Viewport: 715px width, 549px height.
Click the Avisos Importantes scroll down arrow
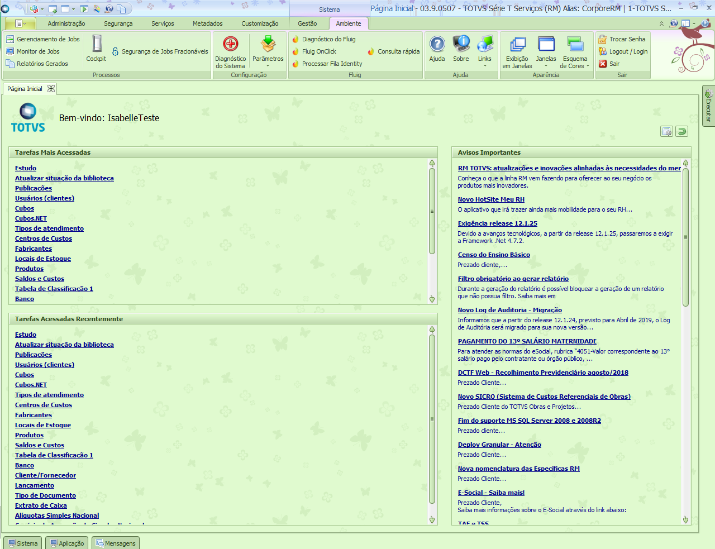click(685, 520)
